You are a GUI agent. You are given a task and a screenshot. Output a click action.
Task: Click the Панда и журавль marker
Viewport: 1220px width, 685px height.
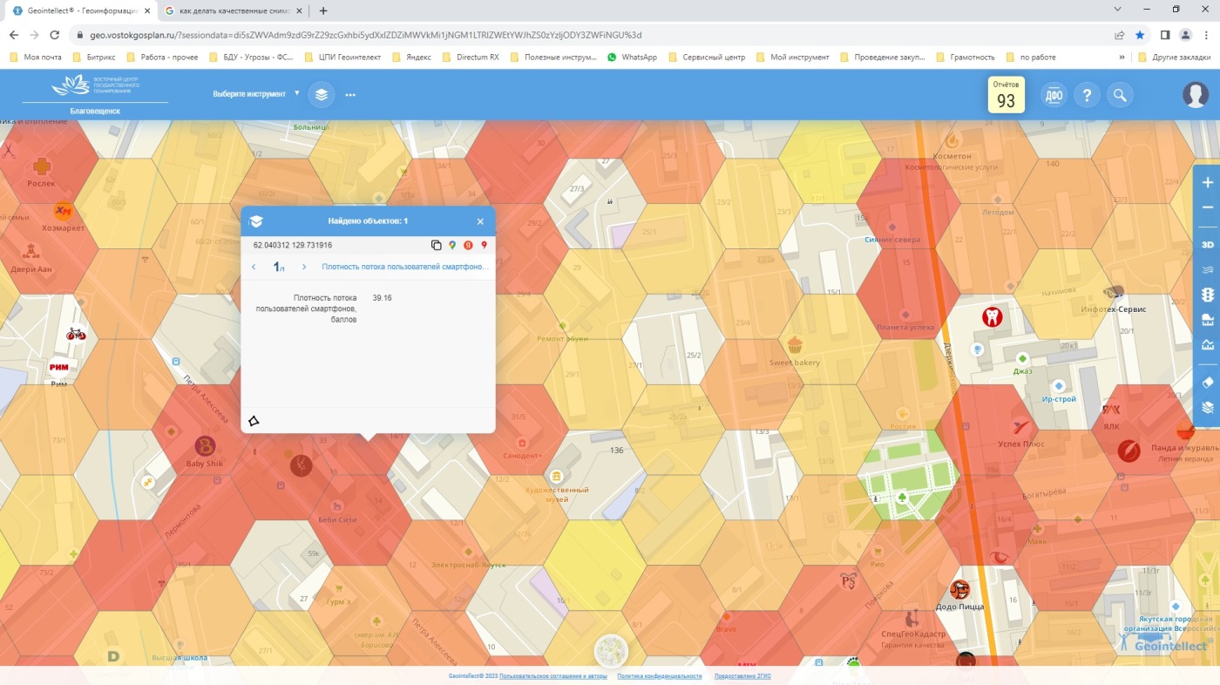click(1185, 430)
